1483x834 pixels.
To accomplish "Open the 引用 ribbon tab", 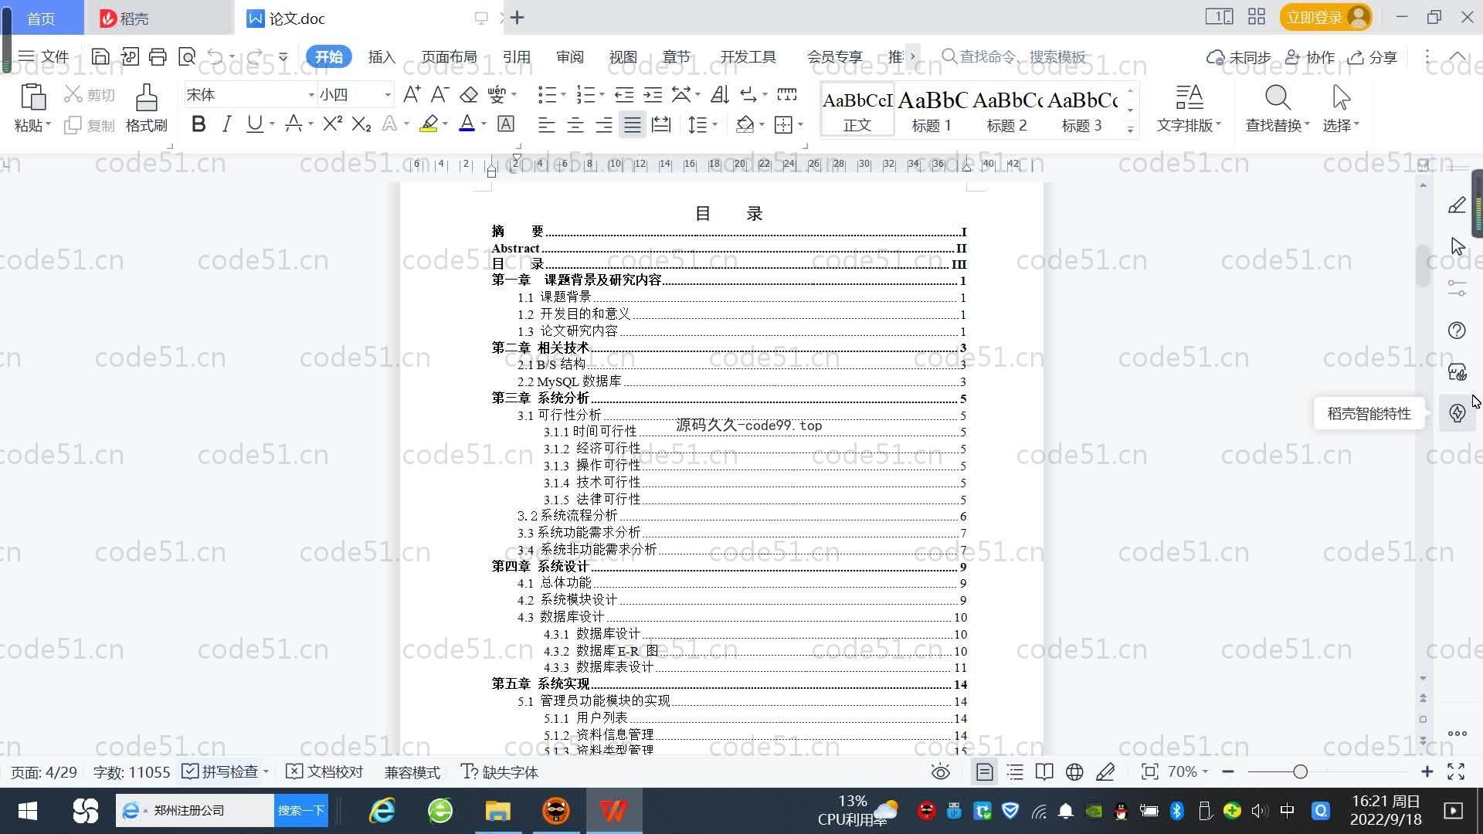I will tap(516, 56).
